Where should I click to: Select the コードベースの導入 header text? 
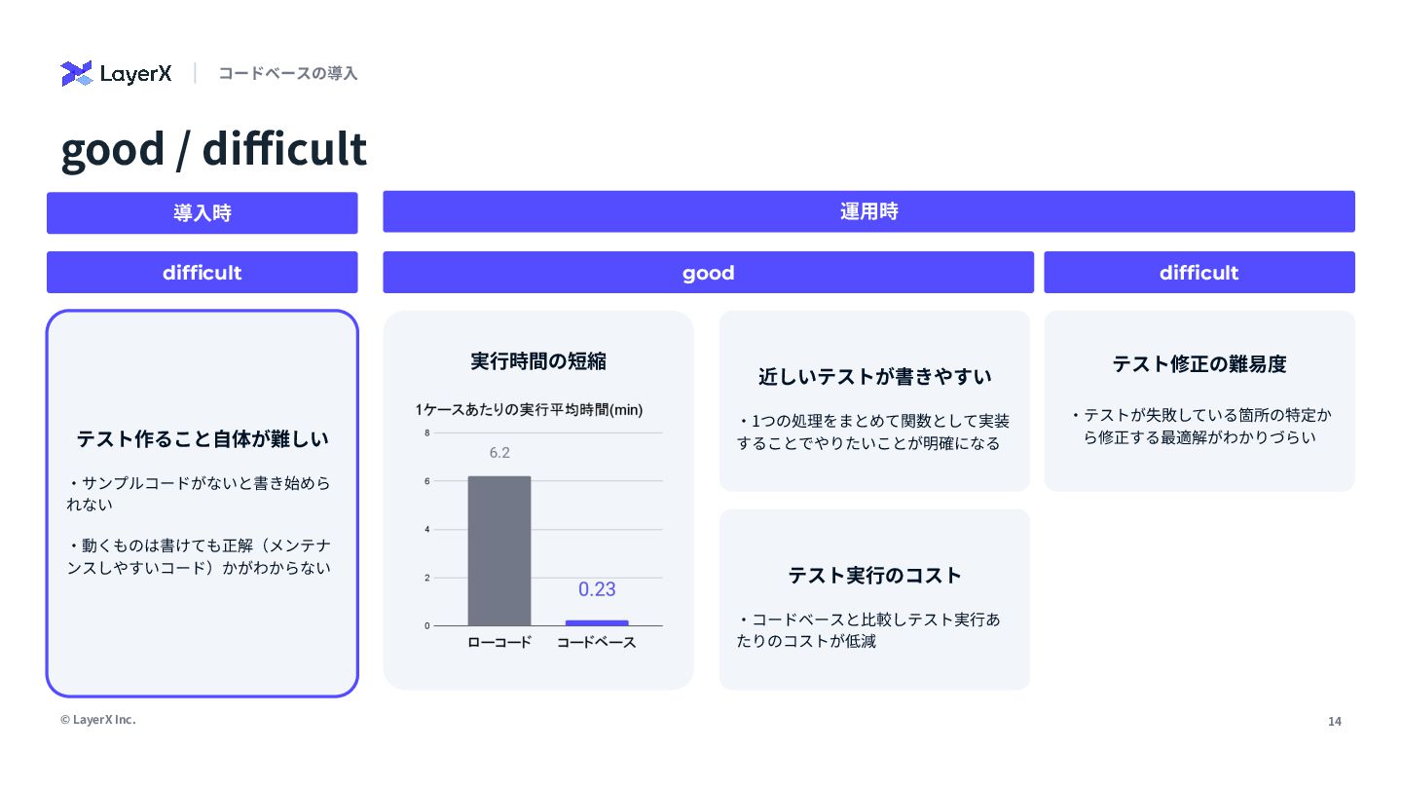(288, 73)
